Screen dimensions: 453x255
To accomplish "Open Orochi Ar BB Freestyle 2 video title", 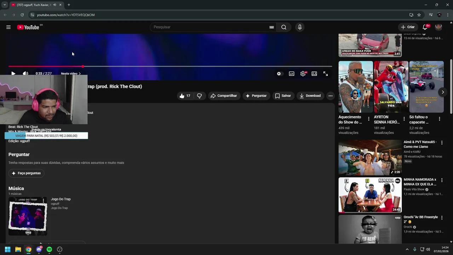I will 420,219.
